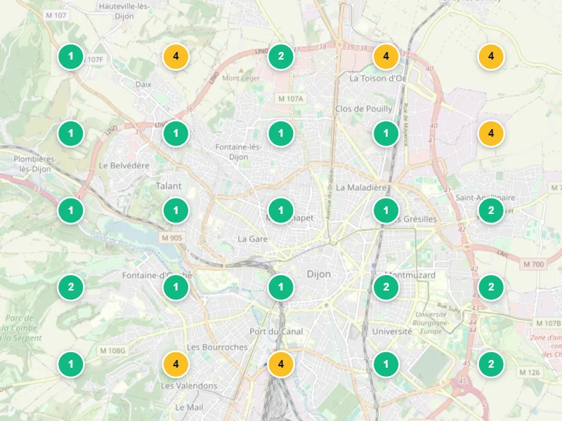Expand yellow cluster 4 below Port du Canal

pyautogui.click(x=280, y=364)
